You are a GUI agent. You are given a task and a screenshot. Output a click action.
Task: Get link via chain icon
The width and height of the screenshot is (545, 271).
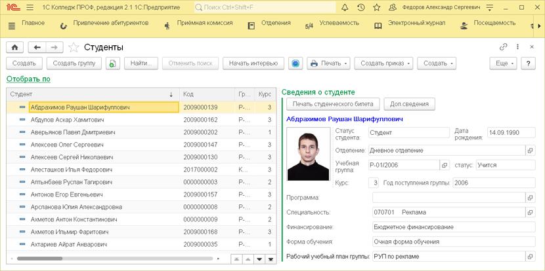tap(504, 47)
